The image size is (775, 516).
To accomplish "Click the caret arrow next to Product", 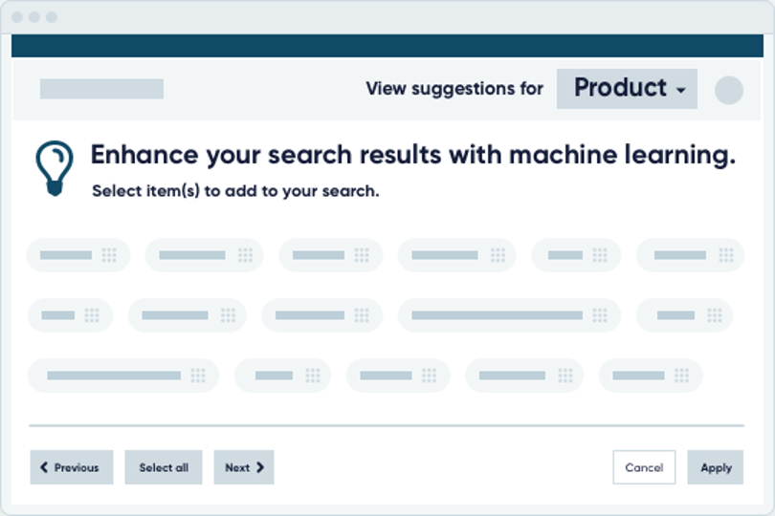I will 681,91.
